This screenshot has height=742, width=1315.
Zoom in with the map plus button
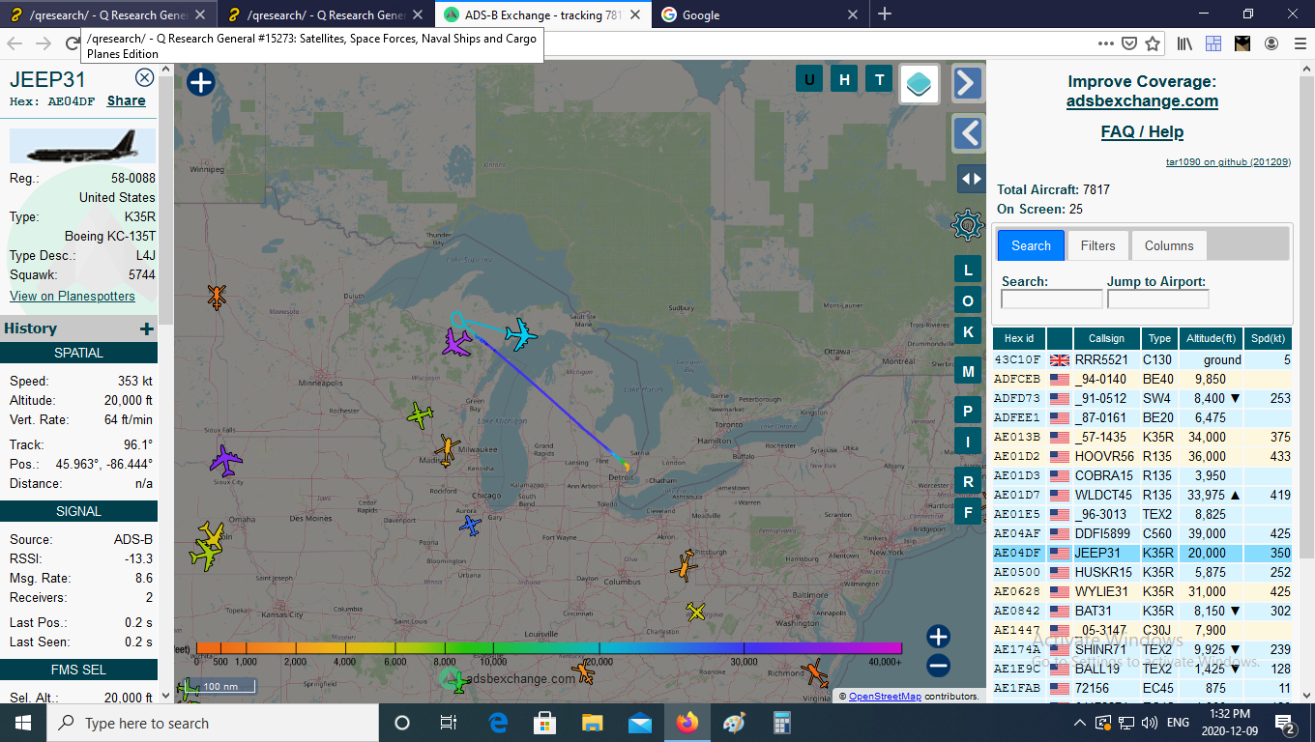pos(938,637)
